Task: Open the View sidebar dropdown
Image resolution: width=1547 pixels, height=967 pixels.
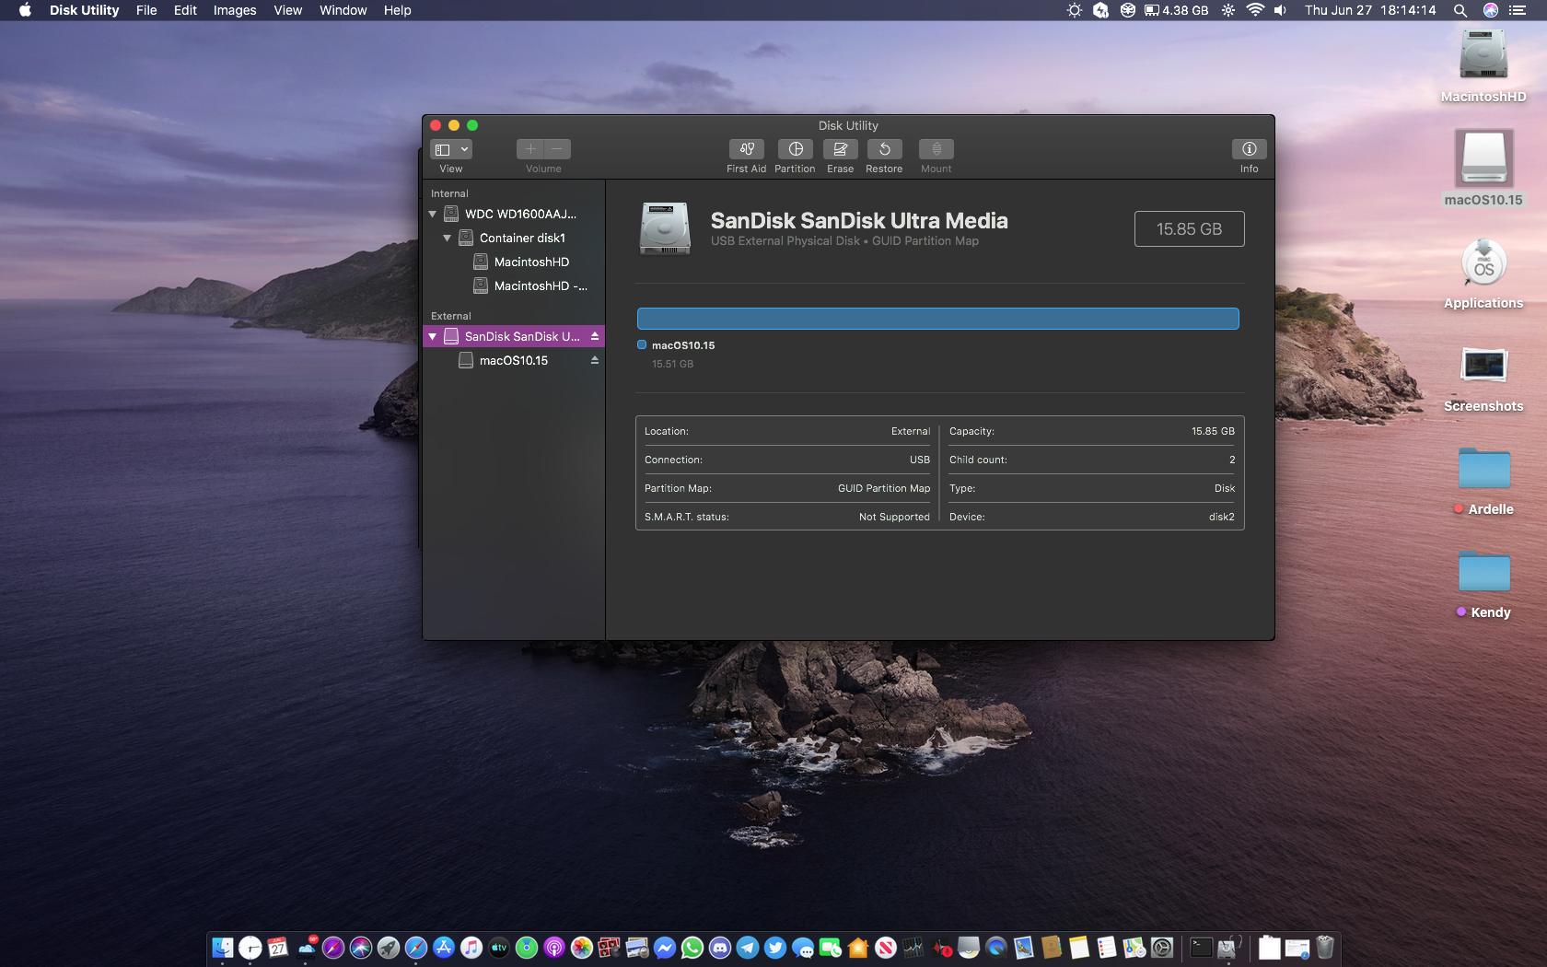Action: (451, 149)
